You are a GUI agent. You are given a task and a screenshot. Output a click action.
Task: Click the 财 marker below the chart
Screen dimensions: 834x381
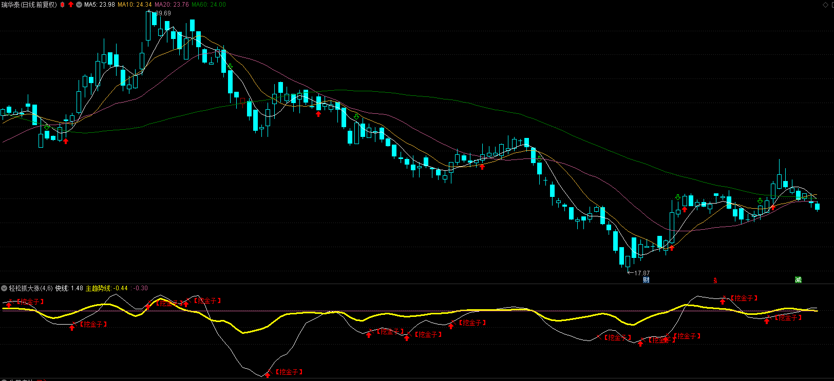[646, 279]
